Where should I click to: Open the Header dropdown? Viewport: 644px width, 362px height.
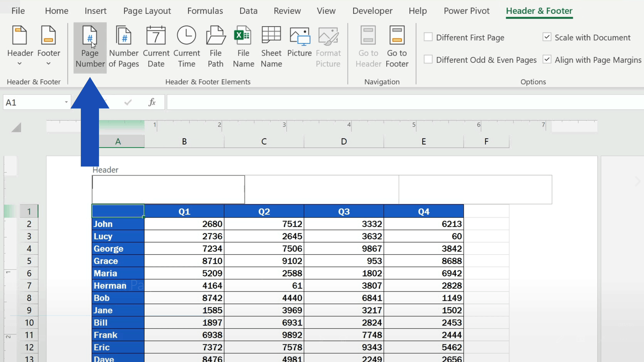coord(20,63)
